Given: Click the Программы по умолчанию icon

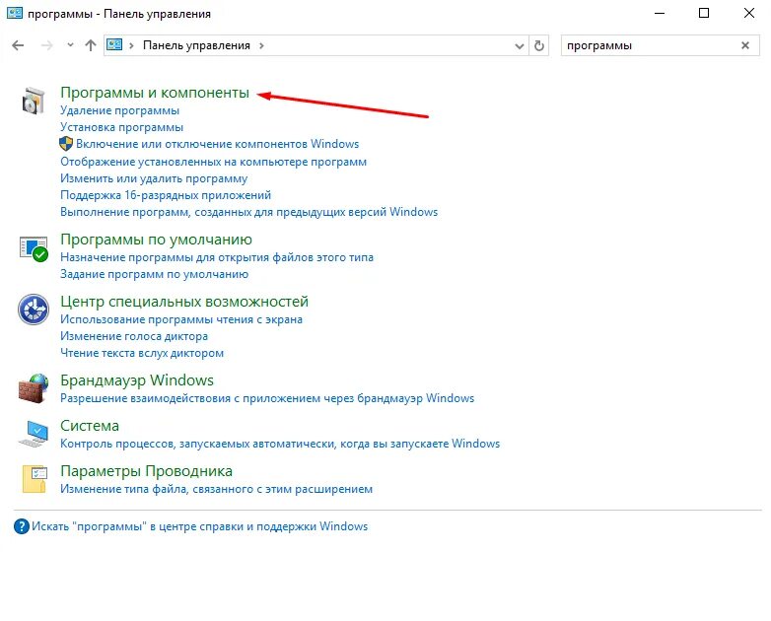Looking at the screenshot, I should point(34,248).
